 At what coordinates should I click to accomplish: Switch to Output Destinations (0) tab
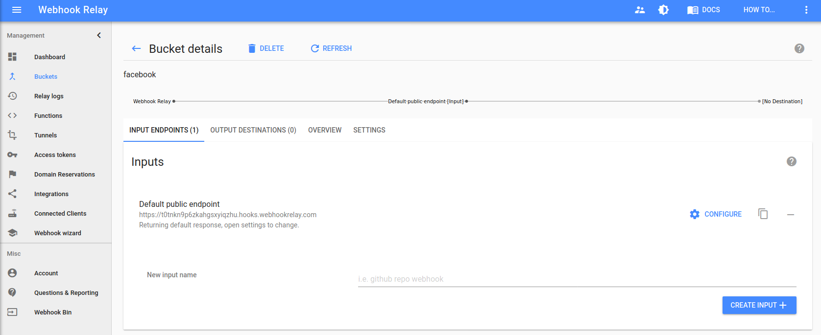pos(253,130)
